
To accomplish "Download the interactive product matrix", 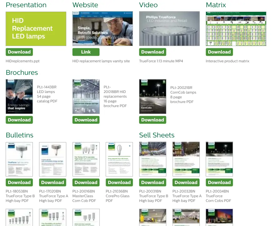I will [219, 52].
